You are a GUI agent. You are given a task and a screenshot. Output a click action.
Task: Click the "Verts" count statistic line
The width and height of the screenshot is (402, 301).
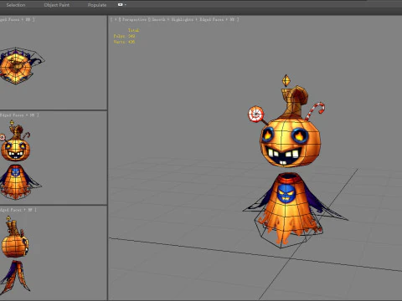point(124,42)
